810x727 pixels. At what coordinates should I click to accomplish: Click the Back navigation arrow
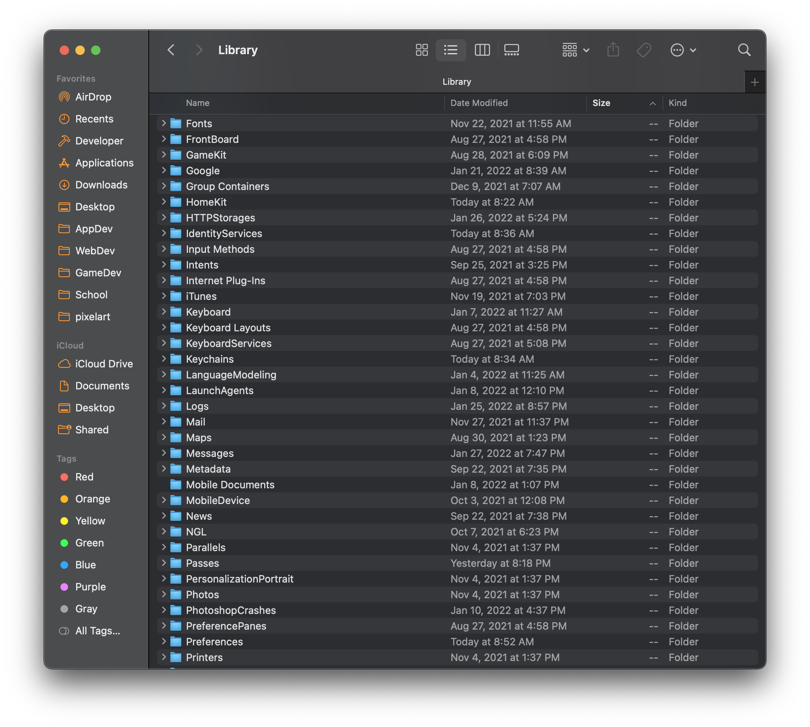(171, 50)
